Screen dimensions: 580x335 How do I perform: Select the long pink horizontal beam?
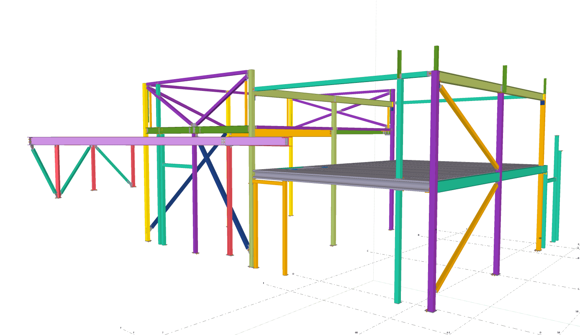coord(126,141)
